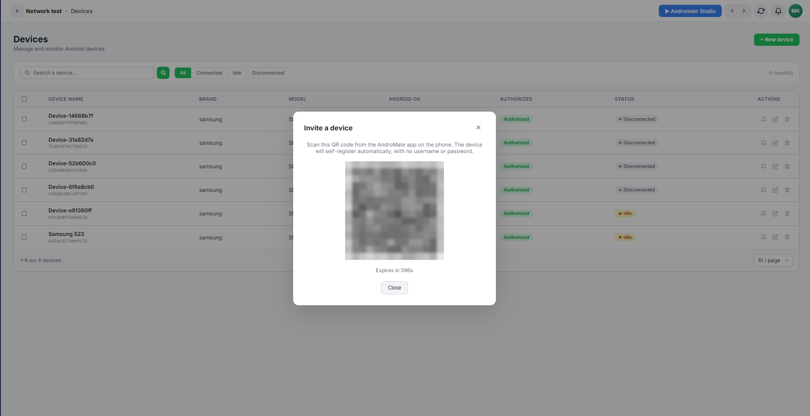This screenshot has width=810, height=416.
Task: Click the Network test breadcrumb
Action: (44, 11)
